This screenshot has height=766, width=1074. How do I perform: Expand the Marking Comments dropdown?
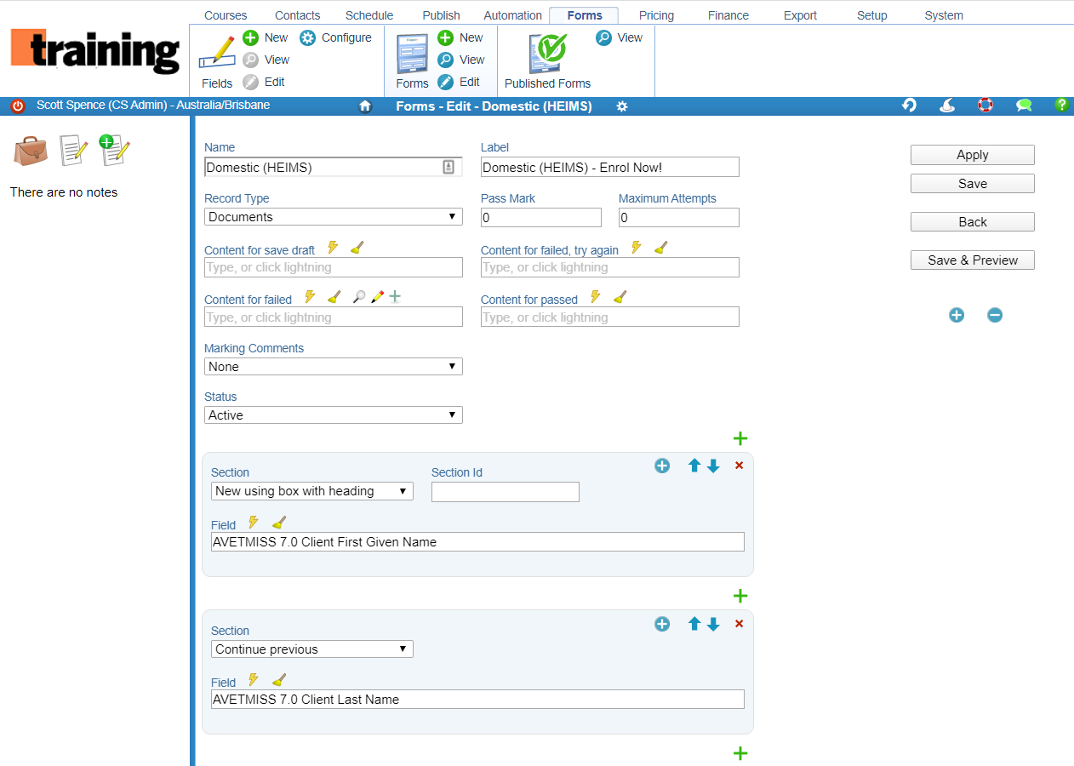pos(334,367)
